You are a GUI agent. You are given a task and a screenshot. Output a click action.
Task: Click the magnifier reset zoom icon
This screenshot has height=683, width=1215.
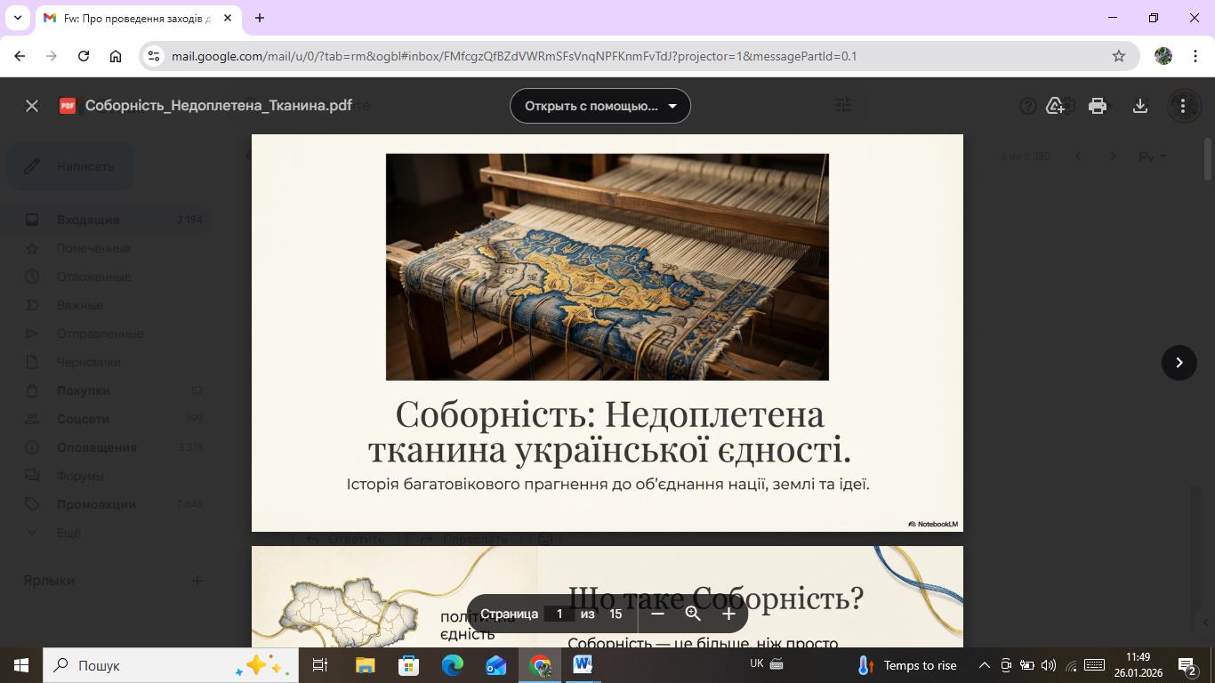[693, 614]
